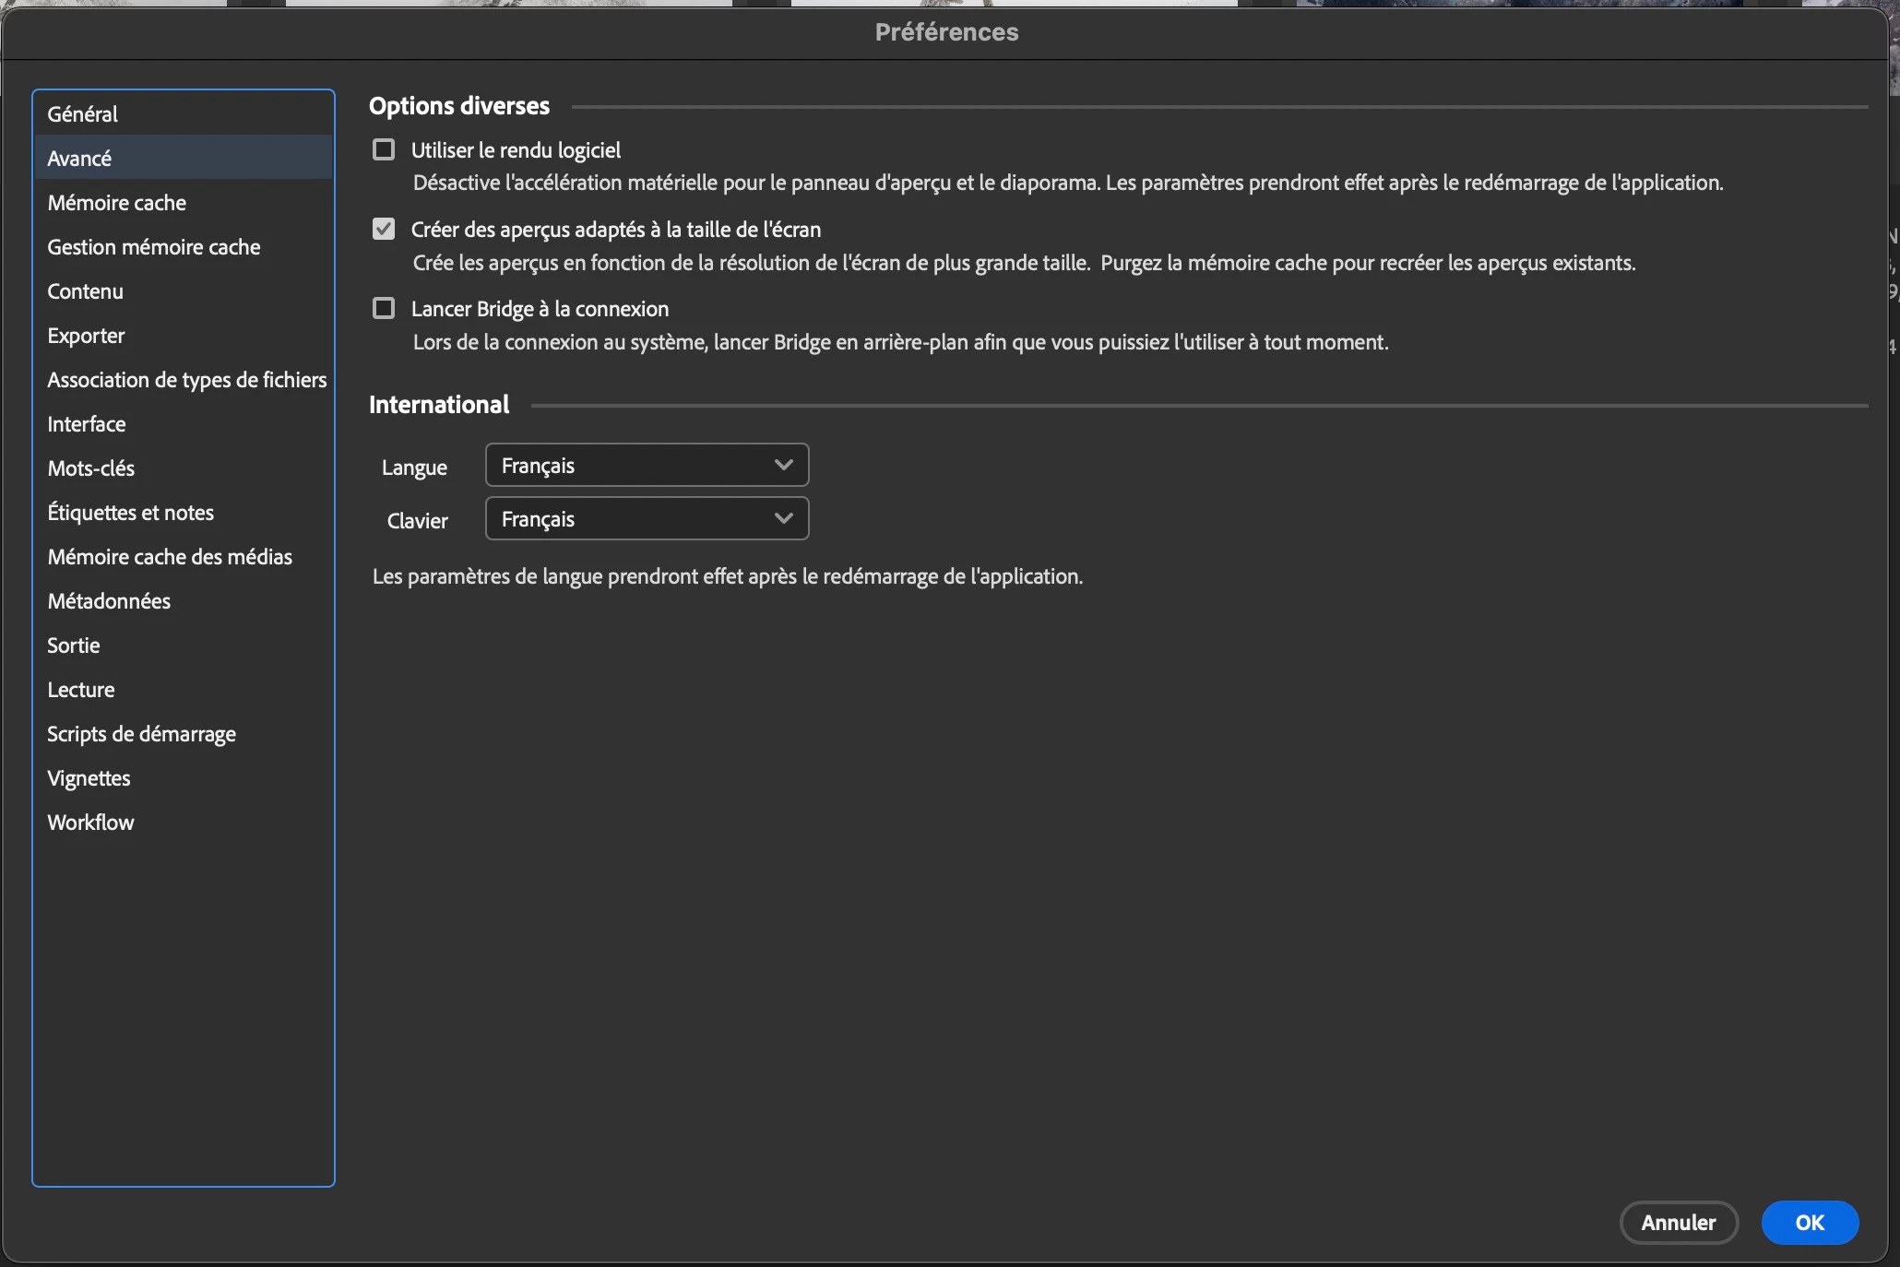Enable the Utiliser le rendu logiciel checkbox
This screenshot has width=1900, height=1267.
tap(384, 149)
